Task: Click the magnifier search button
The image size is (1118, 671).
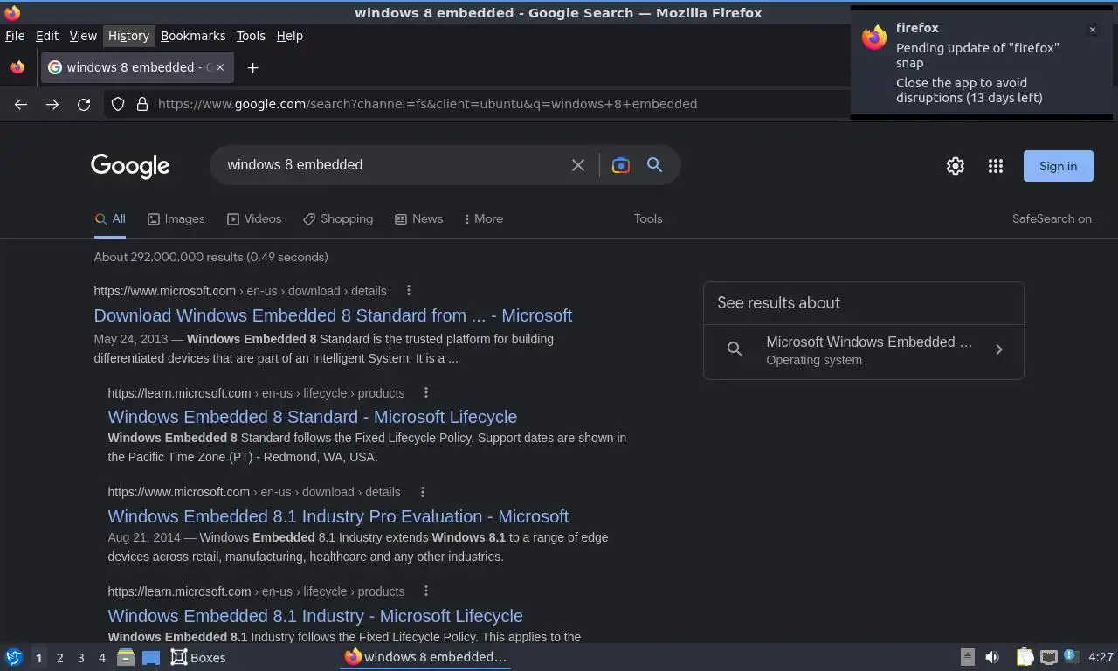Action: click(654, 164)
